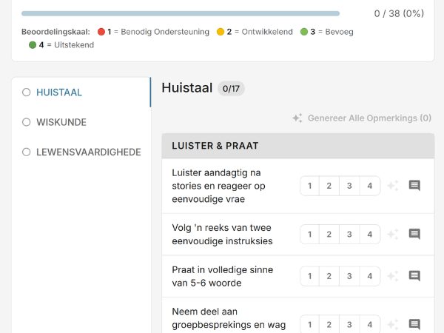444x333 pixels.
Task: Open comment for 'Neem deel aan groepbesprekings' row
Action: (414, 325)
